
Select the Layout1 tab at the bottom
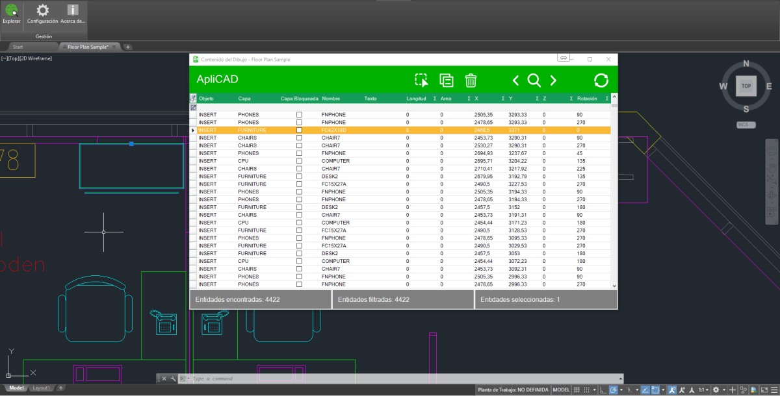(40, 387)
